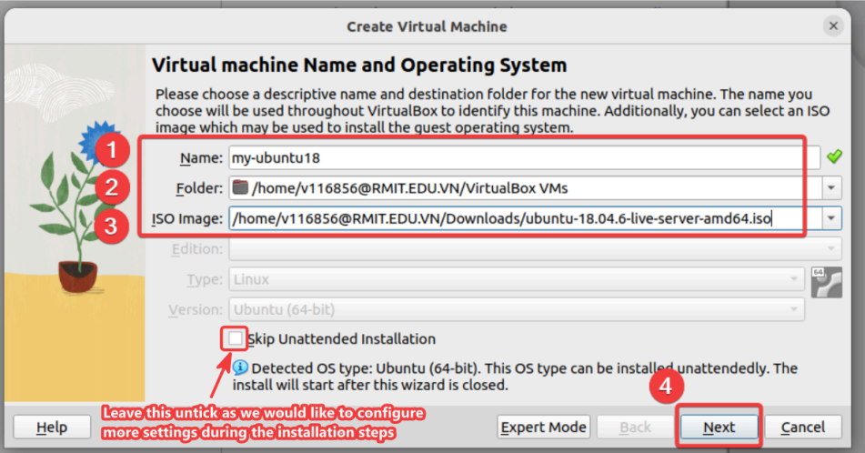Click the Name: label
This screenshot has height=453, width=865.
(x=201, y=157)
